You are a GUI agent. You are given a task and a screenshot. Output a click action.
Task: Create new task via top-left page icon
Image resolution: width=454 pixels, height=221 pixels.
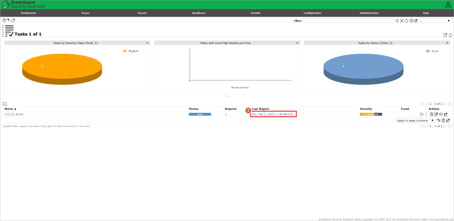click(x=13, y=20)
